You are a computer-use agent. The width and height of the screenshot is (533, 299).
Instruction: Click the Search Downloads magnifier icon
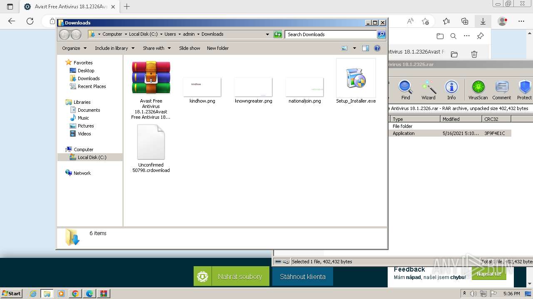point(381,34)
